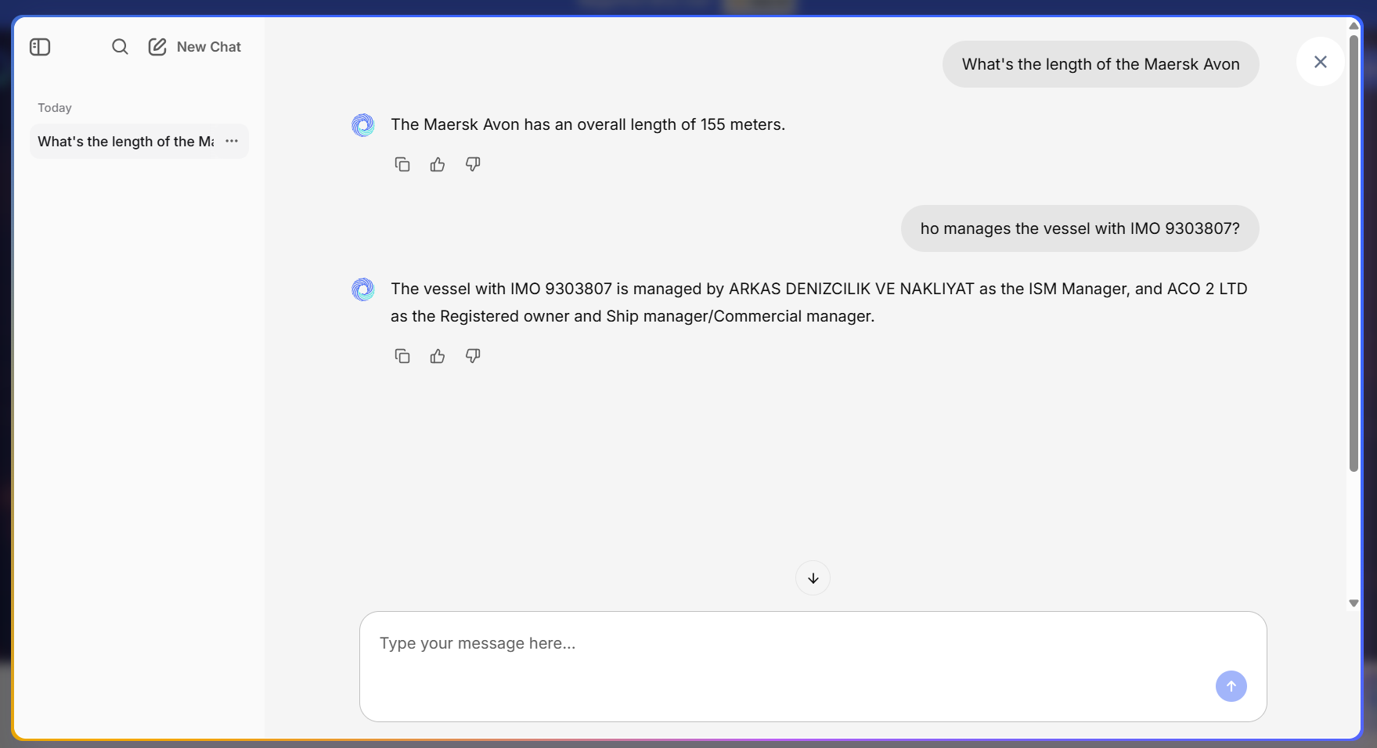Open options menu for the Maersk chat
The height and width of the screenshot is (748, 1377).
point(232,142)
